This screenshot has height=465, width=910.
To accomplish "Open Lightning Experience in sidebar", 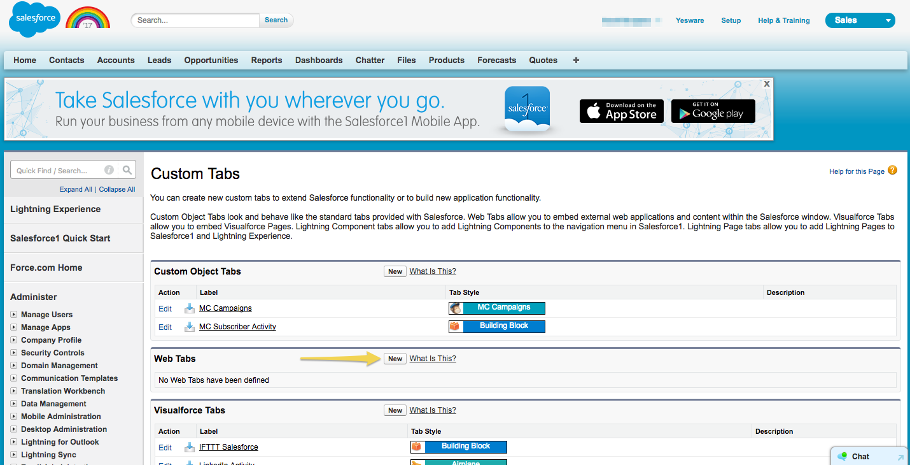I will pyautogui.click(x=55, y=209).
